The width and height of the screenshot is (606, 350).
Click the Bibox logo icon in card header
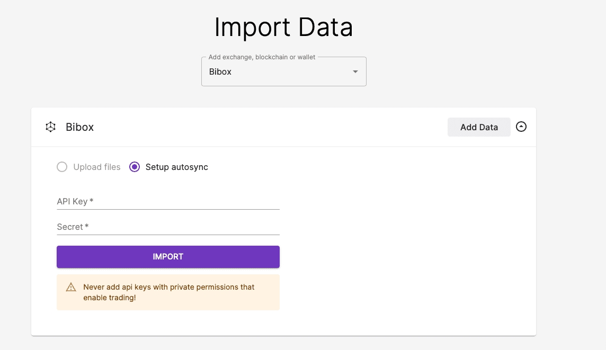[50, 127]
